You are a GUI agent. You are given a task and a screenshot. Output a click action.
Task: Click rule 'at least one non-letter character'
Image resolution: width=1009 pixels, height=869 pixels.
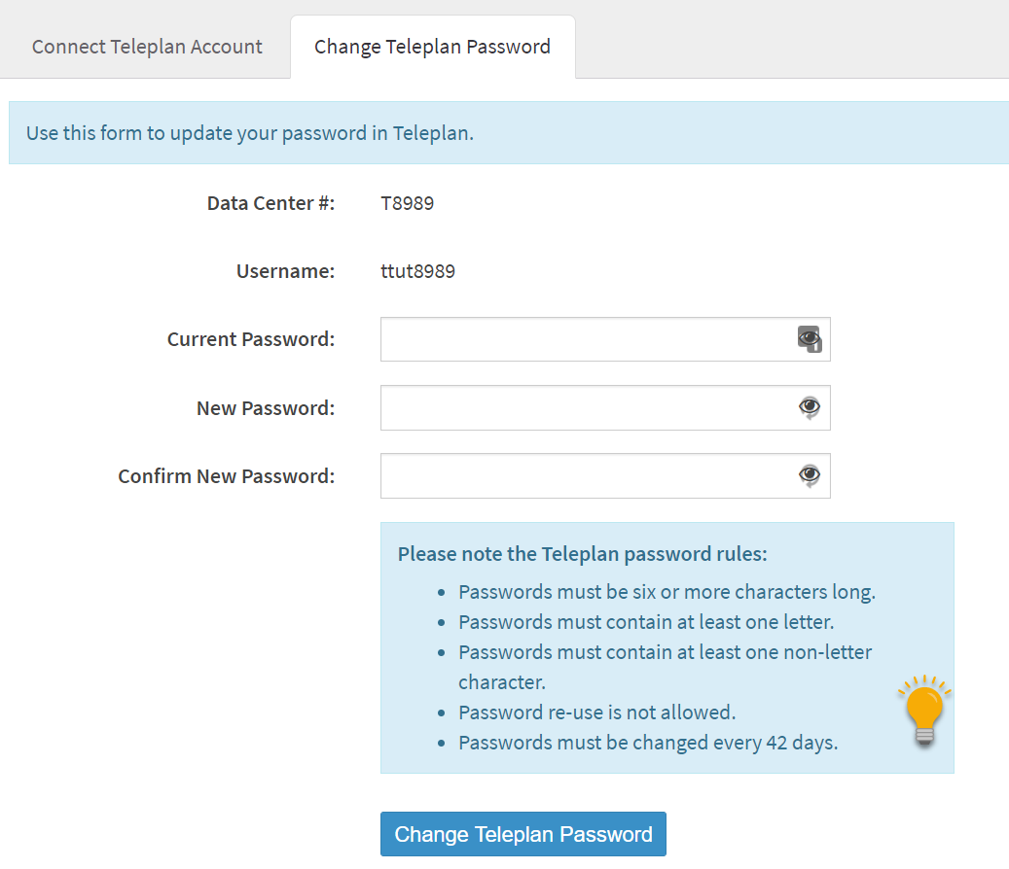coord(665,667)
